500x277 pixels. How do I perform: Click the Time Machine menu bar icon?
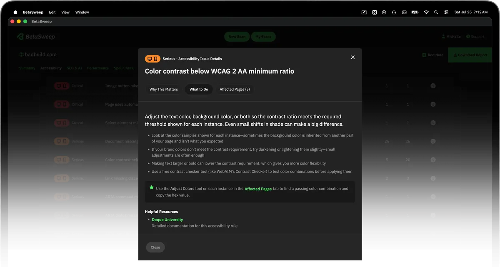[394, 12]
